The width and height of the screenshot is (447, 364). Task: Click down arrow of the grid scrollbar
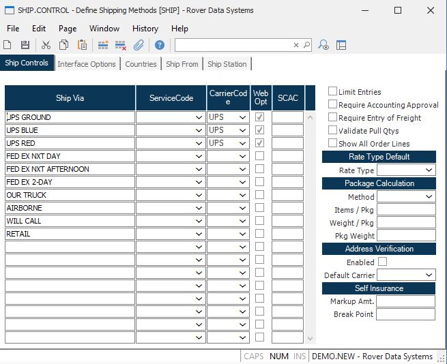tap(311, 339)
